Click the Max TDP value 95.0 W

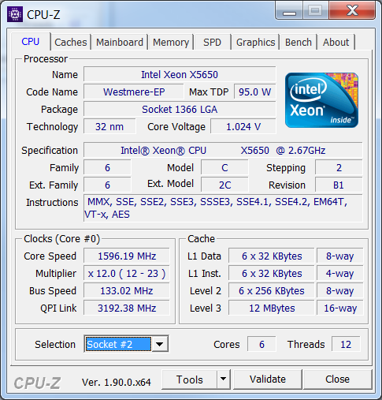click(x=254, y=92)
